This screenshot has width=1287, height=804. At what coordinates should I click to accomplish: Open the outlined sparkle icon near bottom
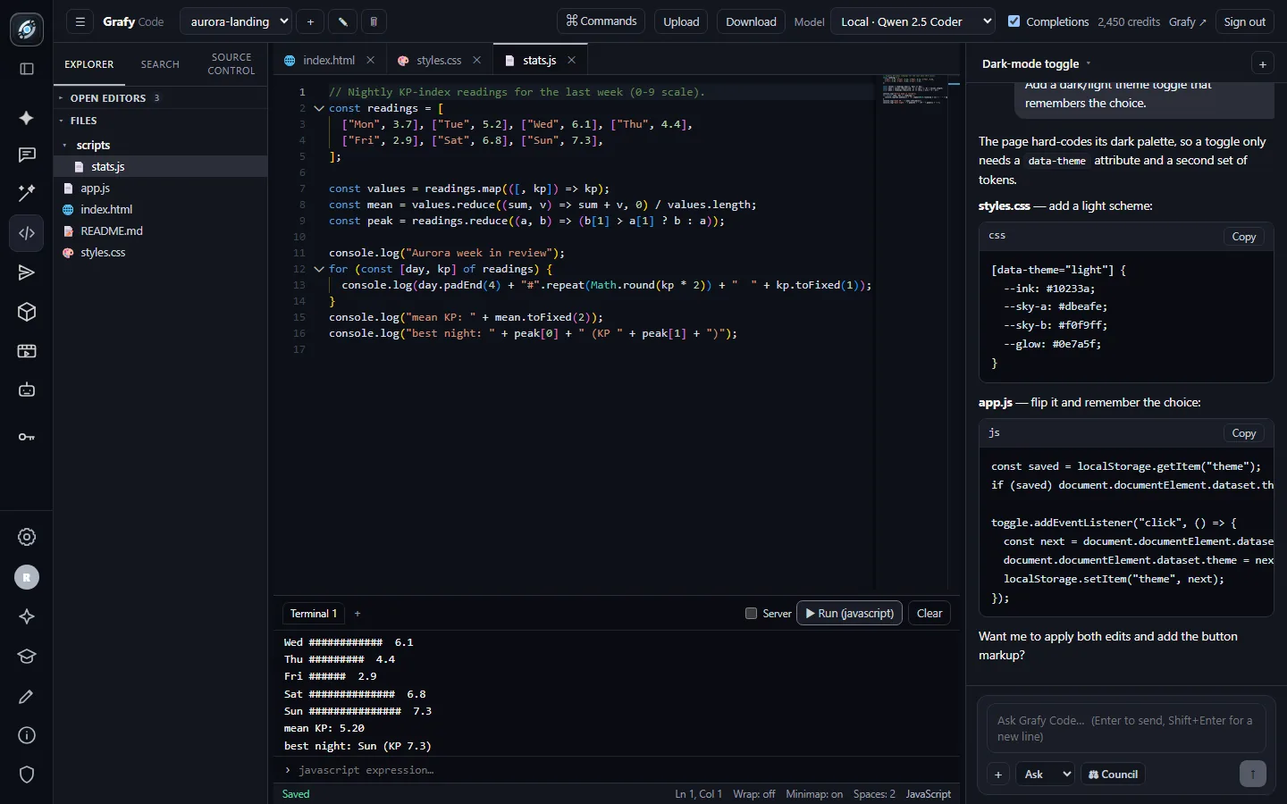pos(27,616)
